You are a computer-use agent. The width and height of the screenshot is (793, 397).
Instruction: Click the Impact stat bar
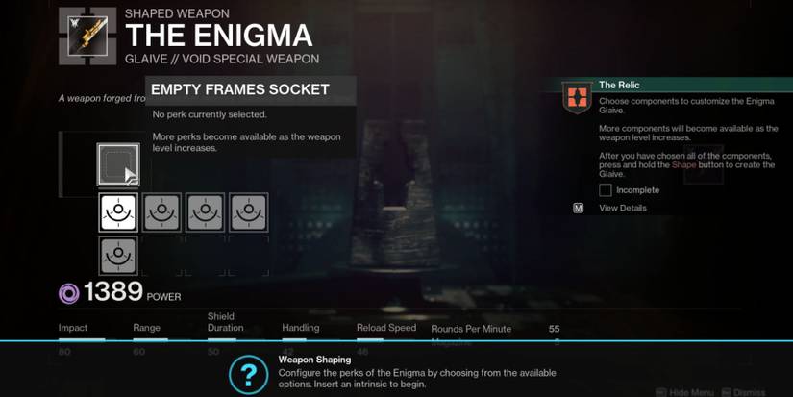[x=82, y=340]
